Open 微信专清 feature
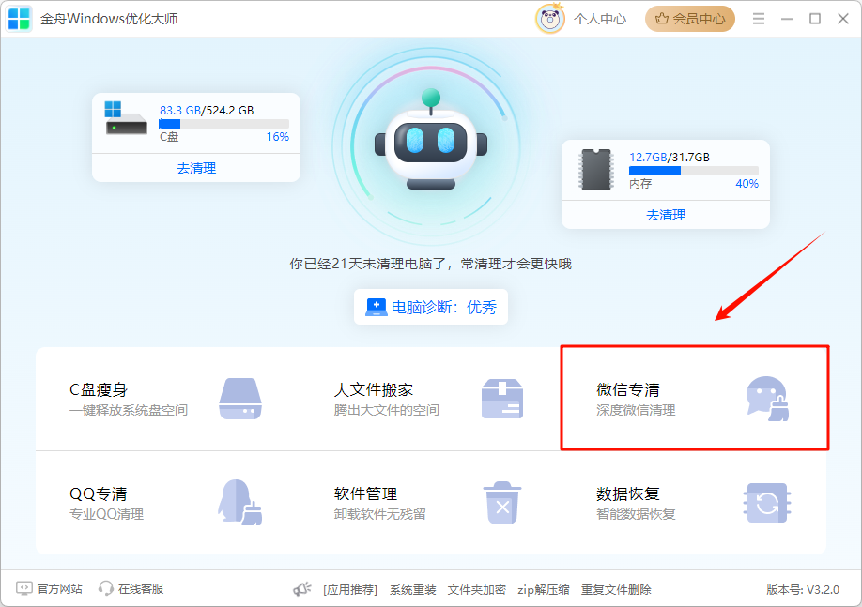862x607 pixels. pyautogui.click(x=694, y=399)
